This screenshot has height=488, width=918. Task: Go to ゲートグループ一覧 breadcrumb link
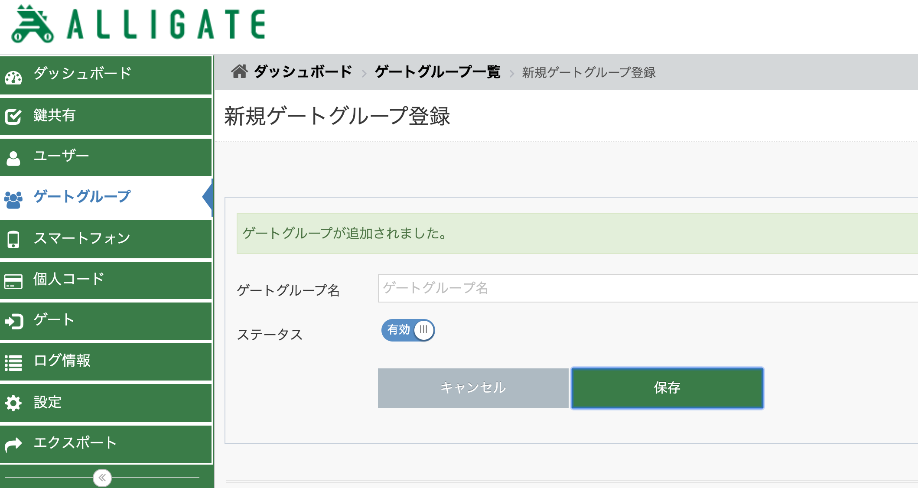[437, 72]
